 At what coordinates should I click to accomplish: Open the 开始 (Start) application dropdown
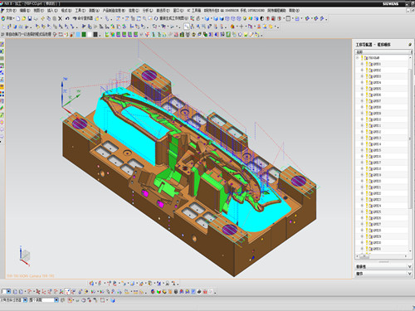7,18
